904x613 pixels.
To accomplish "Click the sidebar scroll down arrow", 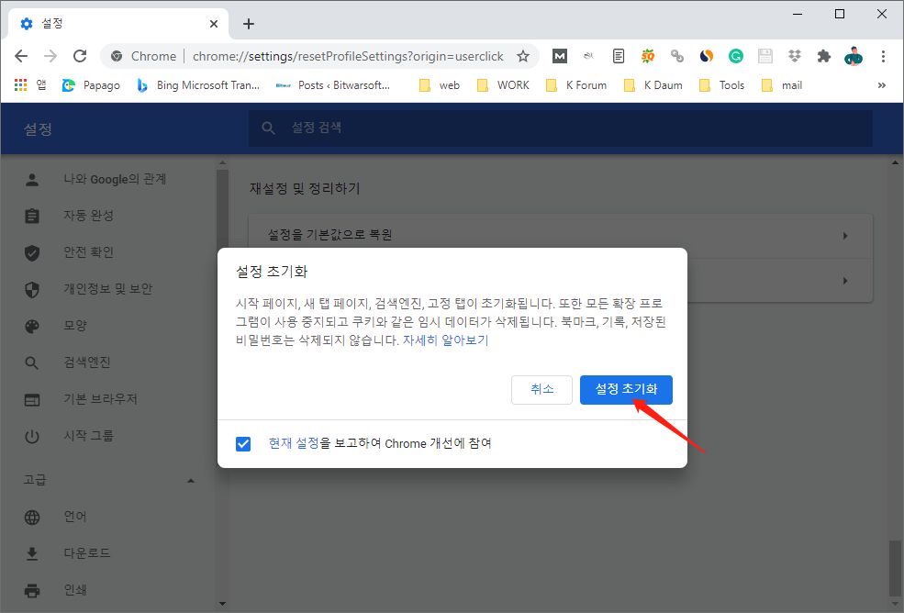I will tap(222, 604).
